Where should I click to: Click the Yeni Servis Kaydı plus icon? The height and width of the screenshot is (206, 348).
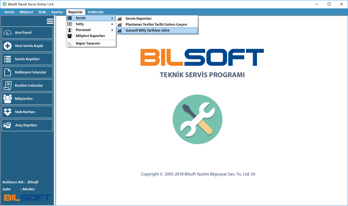[x=7, y=46]
